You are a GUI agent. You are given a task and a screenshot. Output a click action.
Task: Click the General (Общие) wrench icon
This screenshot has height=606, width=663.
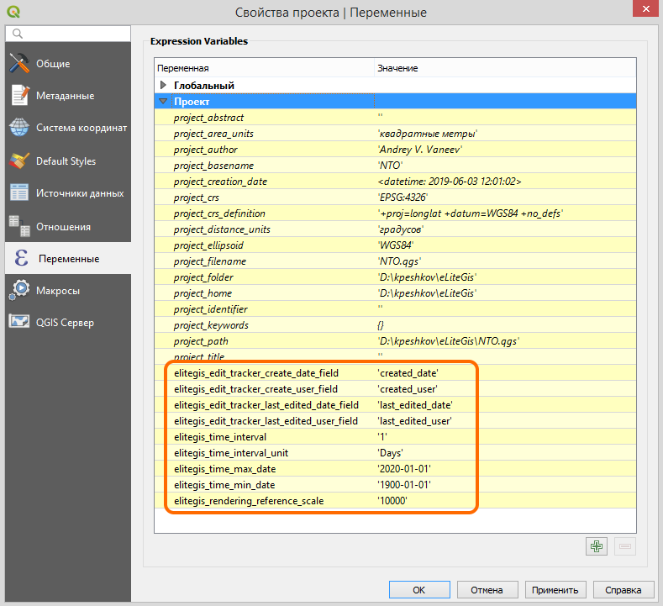pyautogui.click(x=19, y=64)
